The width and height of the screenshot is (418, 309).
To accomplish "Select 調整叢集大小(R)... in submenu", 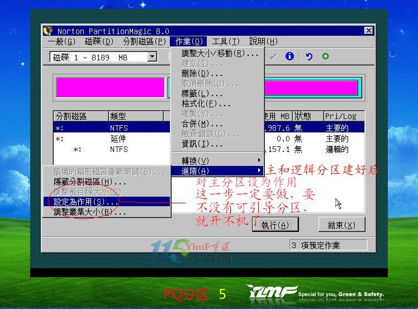I will coord(107,212).
